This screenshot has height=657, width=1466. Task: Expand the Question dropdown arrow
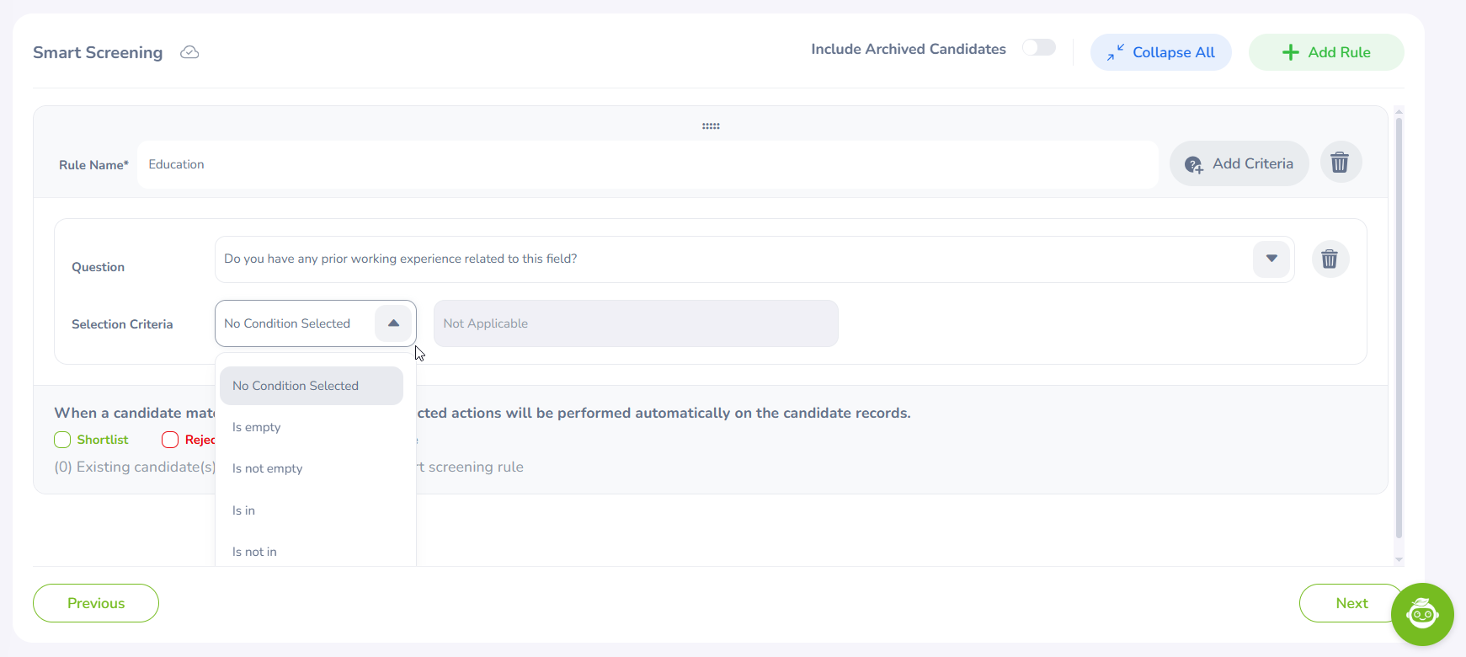pyautogui.click(x=1271, y=259)
